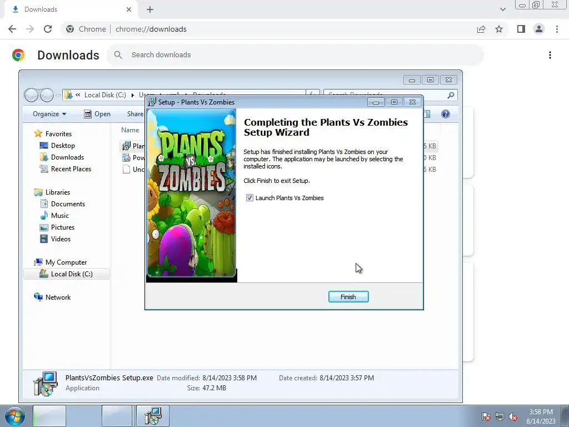The image size is (569, 427).
Task: Click Explorer help question icon
Action: [x=446, y=114]
